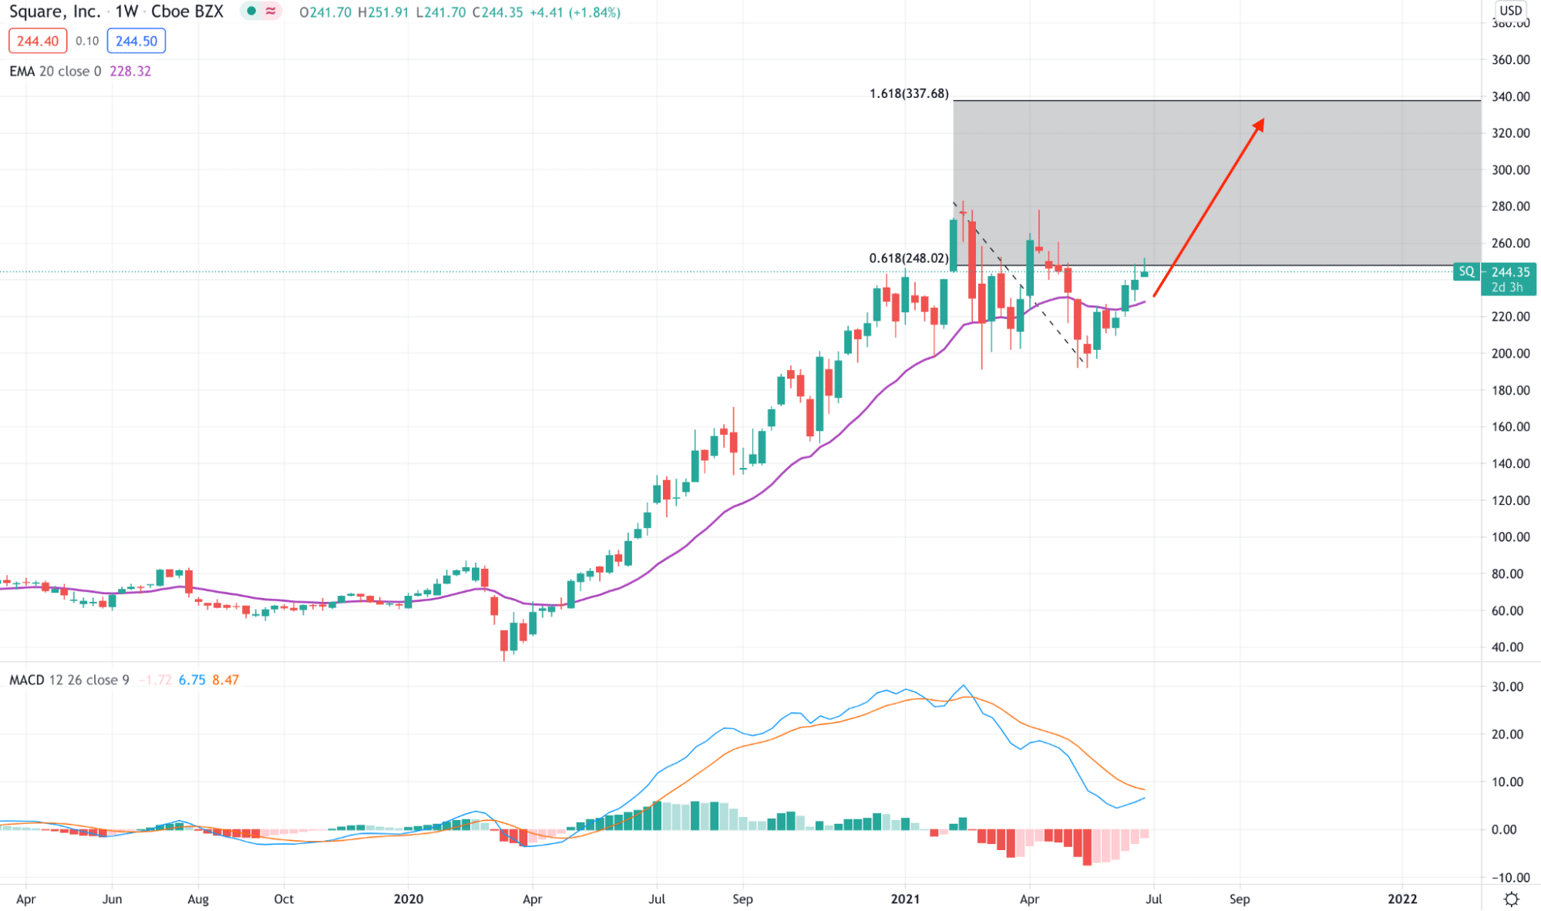The image size is (1541, 911).
Task: Select the Square, Inc. symbol title
Action: coord(55,12)
